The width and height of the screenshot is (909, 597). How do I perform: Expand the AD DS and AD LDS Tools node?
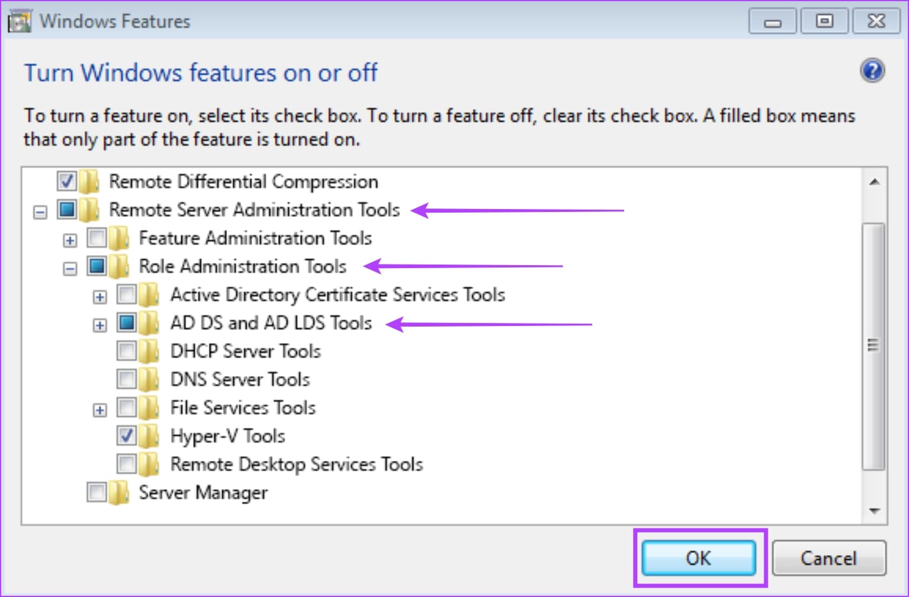pyautogui.click(x=100, y=325)
